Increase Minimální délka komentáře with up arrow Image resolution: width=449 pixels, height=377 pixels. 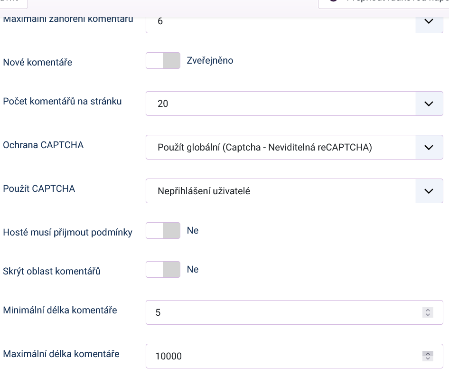tap(428, 310)
